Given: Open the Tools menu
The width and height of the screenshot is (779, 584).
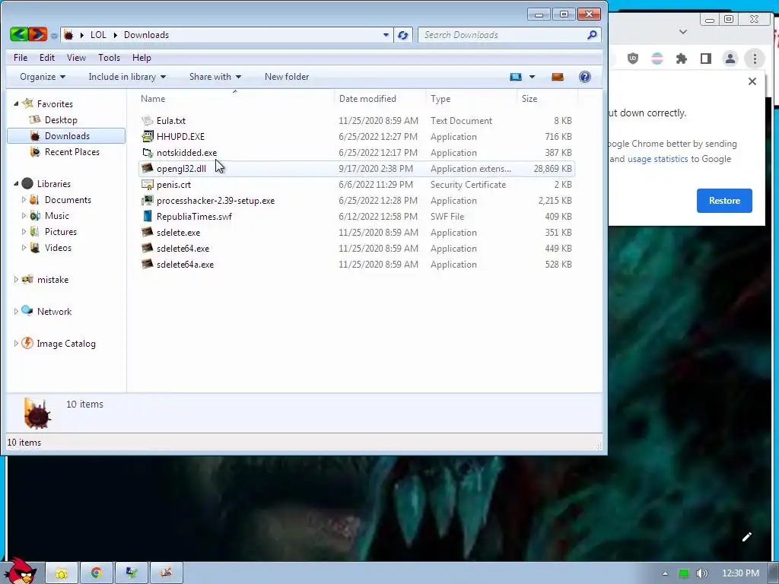Looking at the screenshot, I should (110, 58).
